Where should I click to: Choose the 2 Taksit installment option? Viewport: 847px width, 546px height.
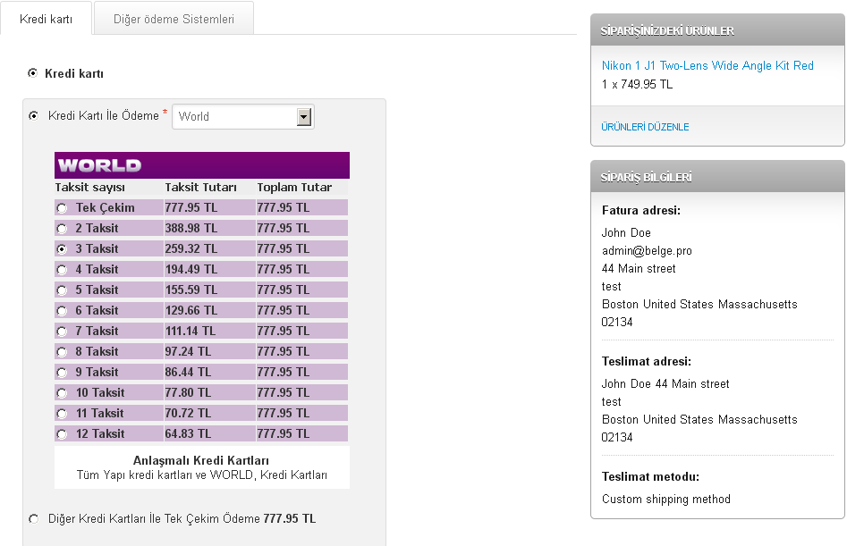pos(62,229)
